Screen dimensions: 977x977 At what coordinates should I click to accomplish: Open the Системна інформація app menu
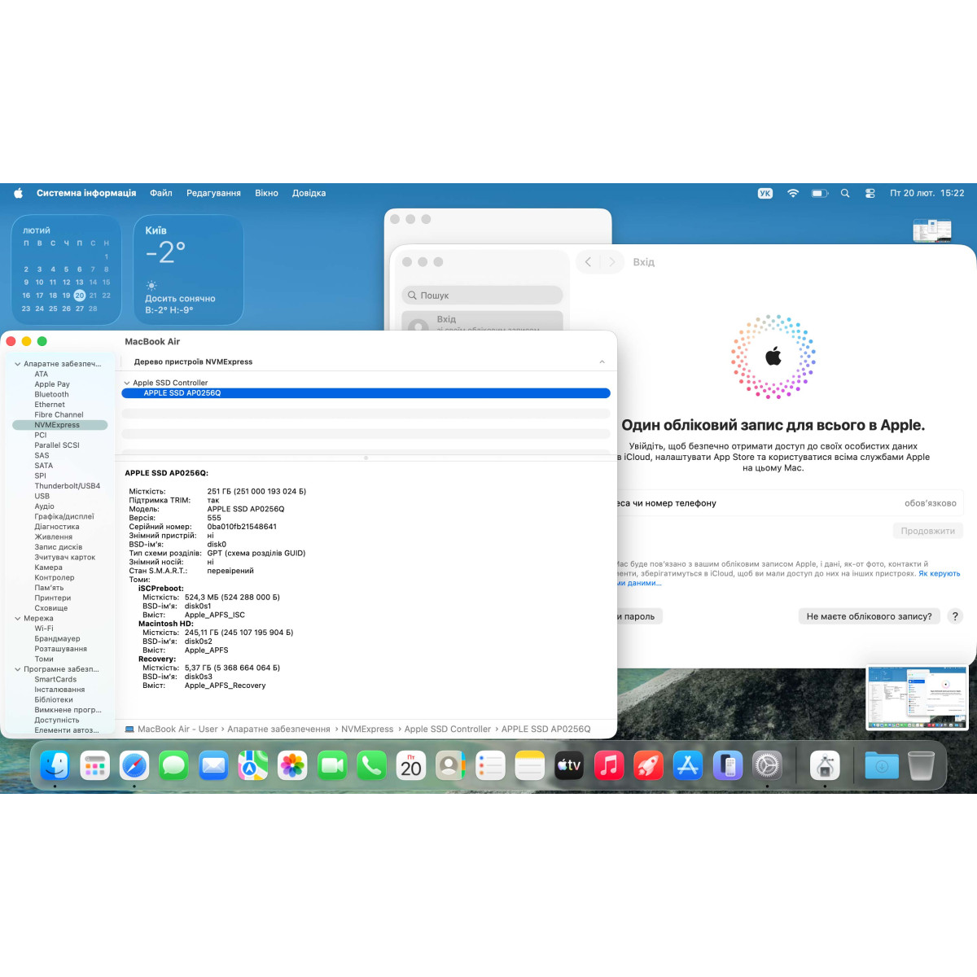[86, 193]
